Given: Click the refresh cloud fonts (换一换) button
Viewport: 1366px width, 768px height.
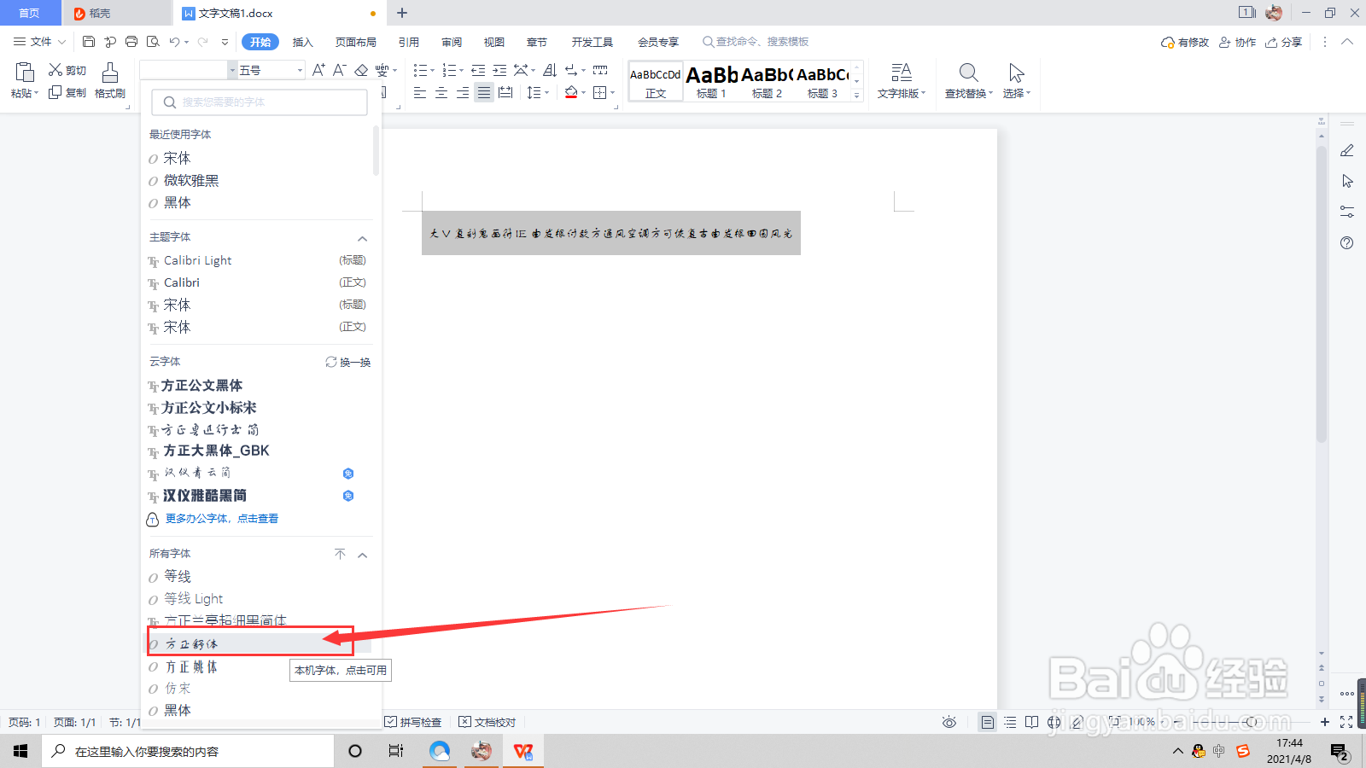Looking at the screenshot, I should [x=348, y=362].
